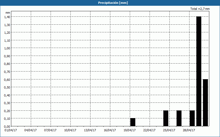Select the Total =2,7 mm label
Screen dimensions: 220x137
point(200,9)
